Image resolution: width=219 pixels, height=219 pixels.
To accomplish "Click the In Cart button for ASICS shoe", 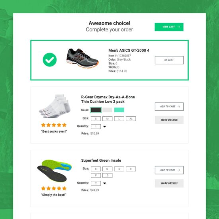I will [169, 60].
